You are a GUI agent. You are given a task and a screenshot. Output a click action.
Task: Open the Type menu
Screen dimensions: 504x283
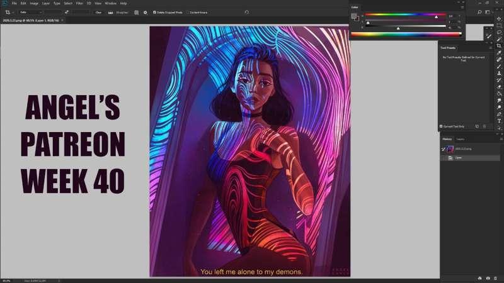(57, 3)
